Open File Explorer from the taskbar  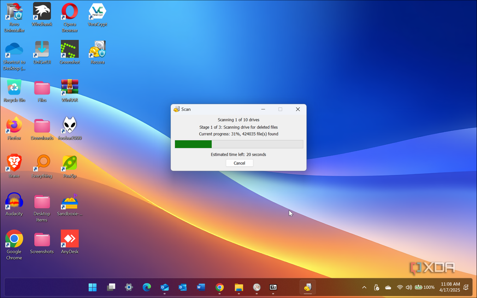239,287
